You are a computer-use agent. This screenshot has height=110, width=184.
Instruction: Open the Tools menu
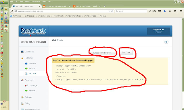coord(44,1)
